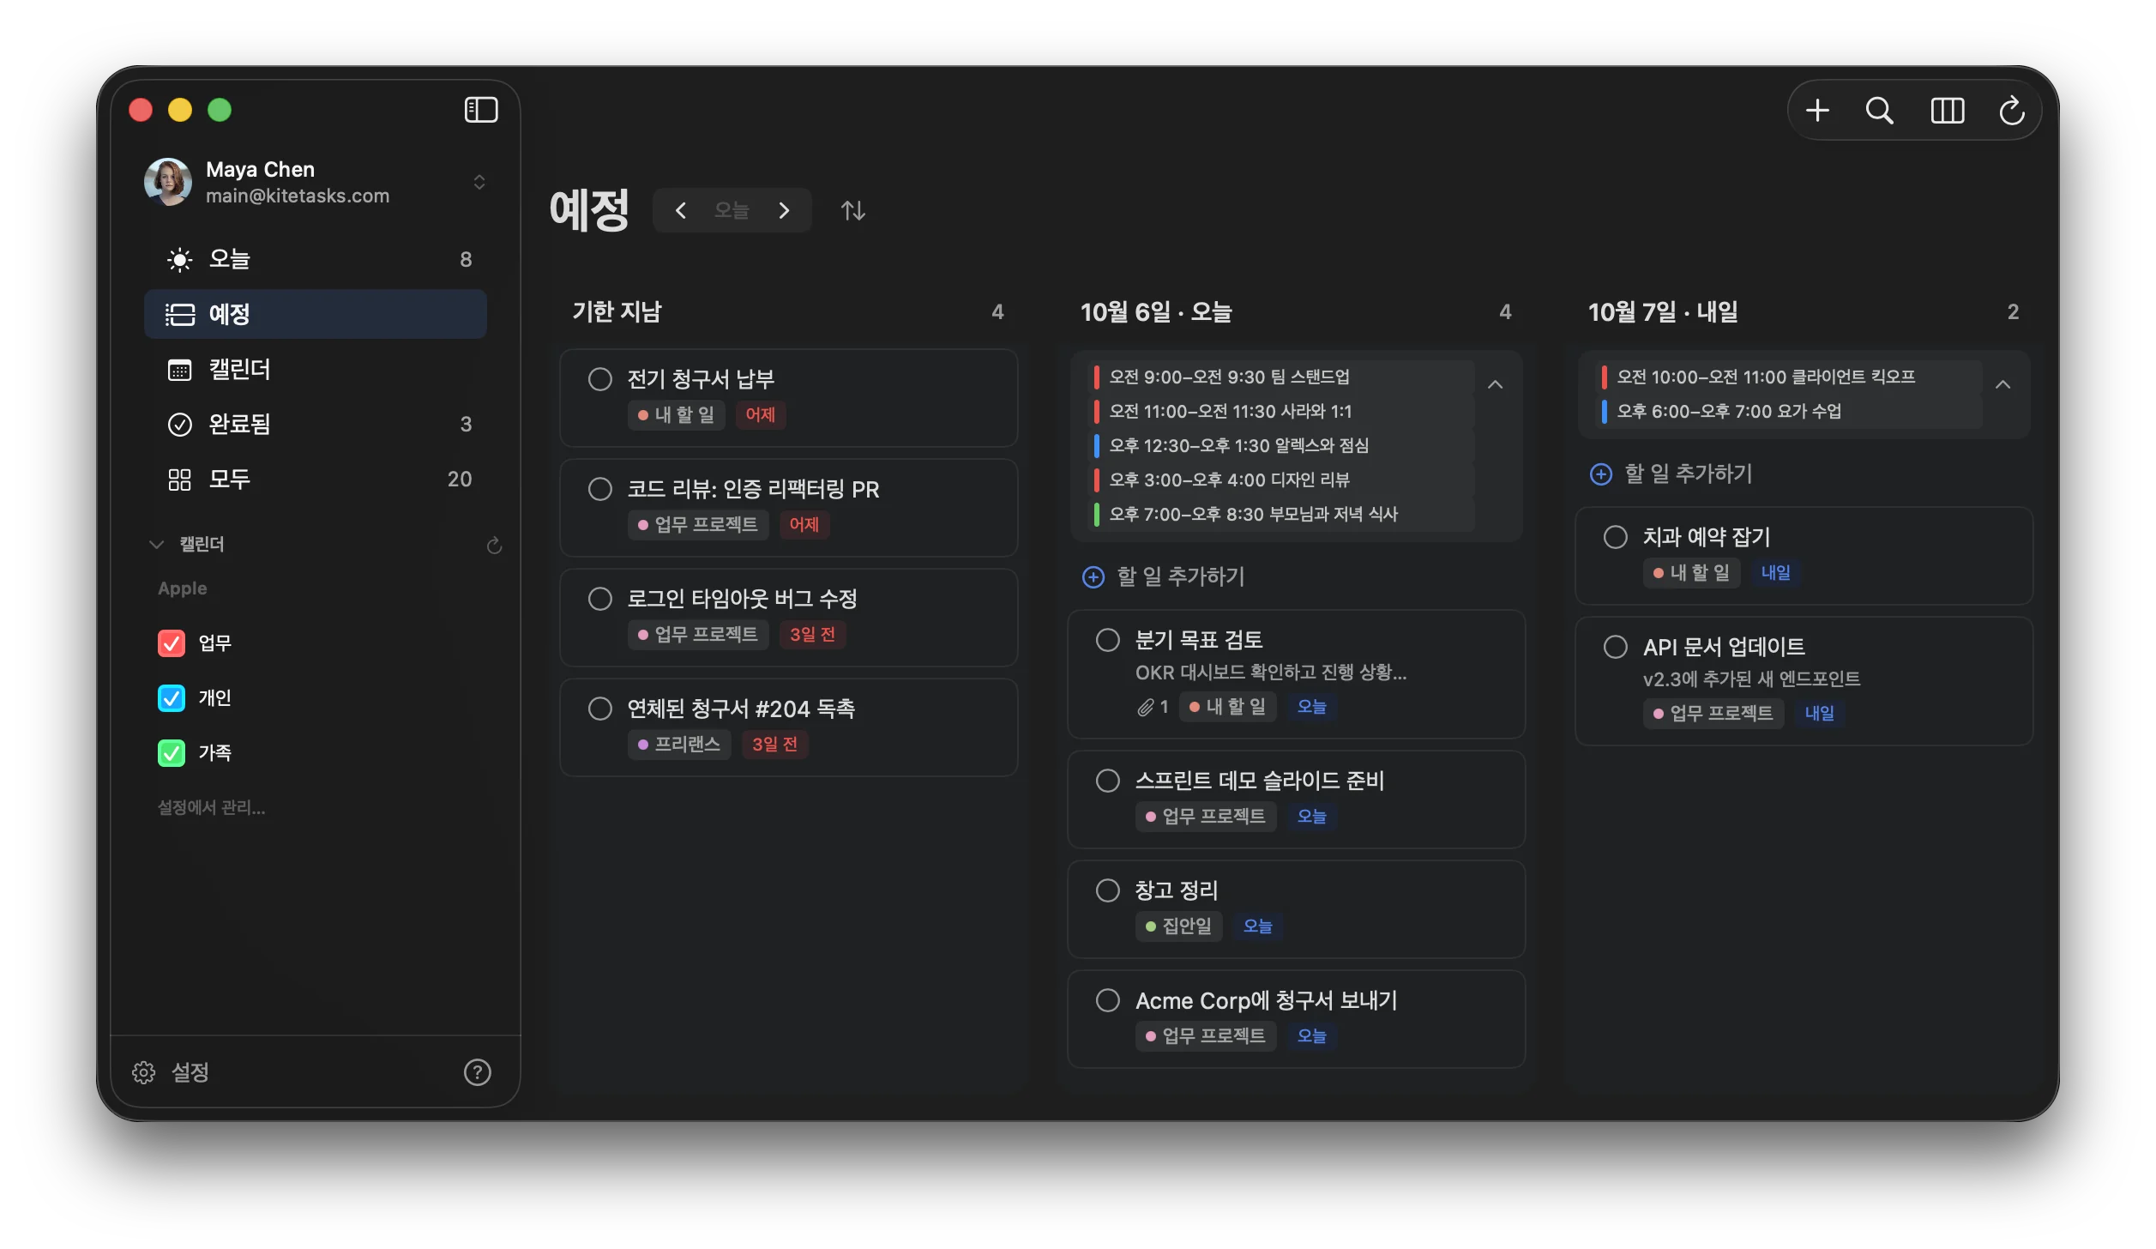Mark 코드 리뷰: 인증 리팩터링 PR as done
Image resolution: width=2156 pixels, height=1249 pixels.
pos(599,489)
